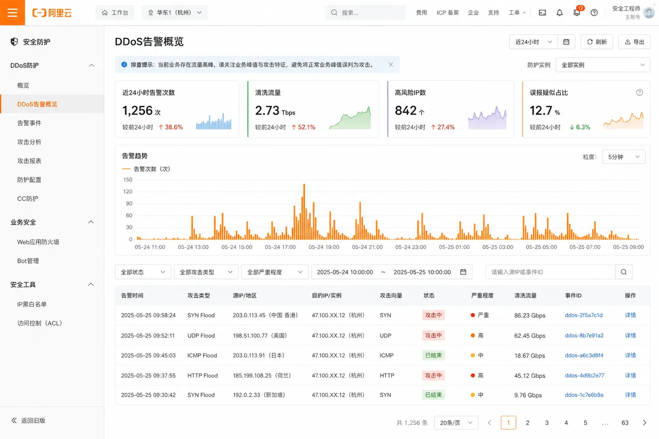Click the 刷新 refresh button
This screenshot has width=659, height=439.
(x=597, y=42)
